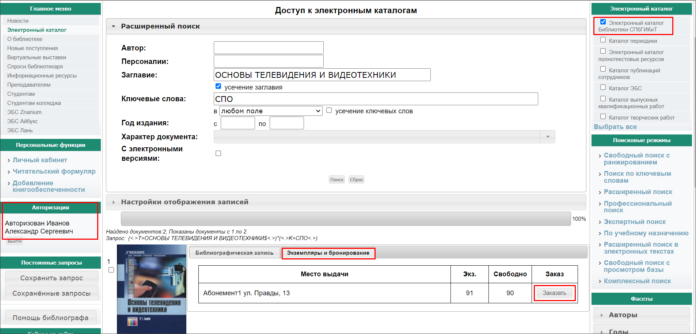The image size is (696, 334).
Task: Switch to Библиографическая запись tab
Action: [x=234, y=253]
